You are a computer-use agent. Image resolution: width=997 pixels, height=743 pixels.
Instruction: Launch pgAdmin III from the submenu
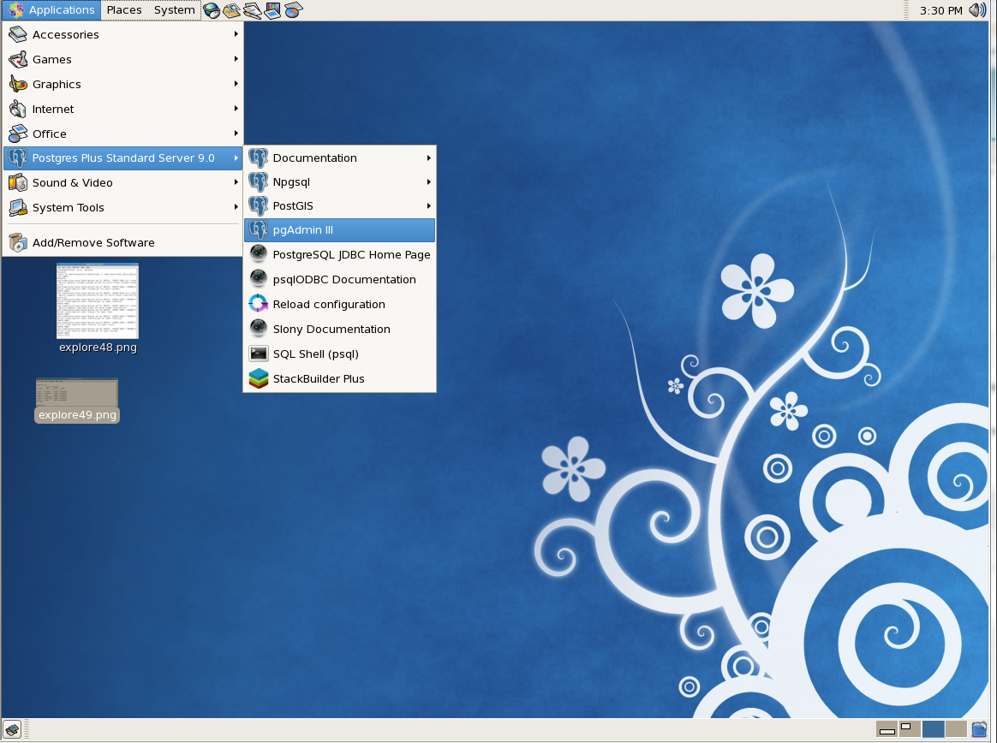[x=339, y=230]
